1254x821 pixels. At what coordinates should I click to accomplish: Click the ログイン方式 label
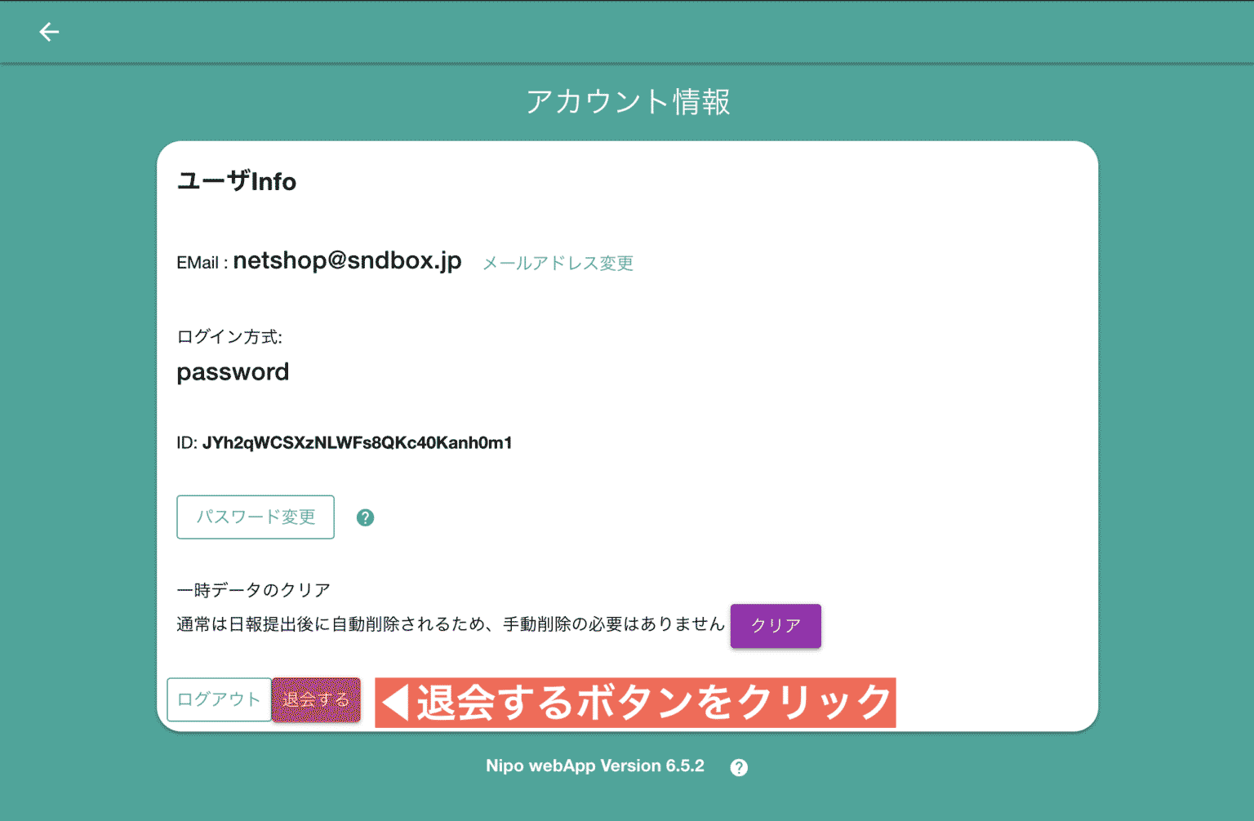(229, 335)
